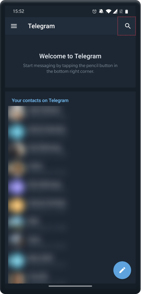Tap the 15:52 clock in status bar

(18, 12)
